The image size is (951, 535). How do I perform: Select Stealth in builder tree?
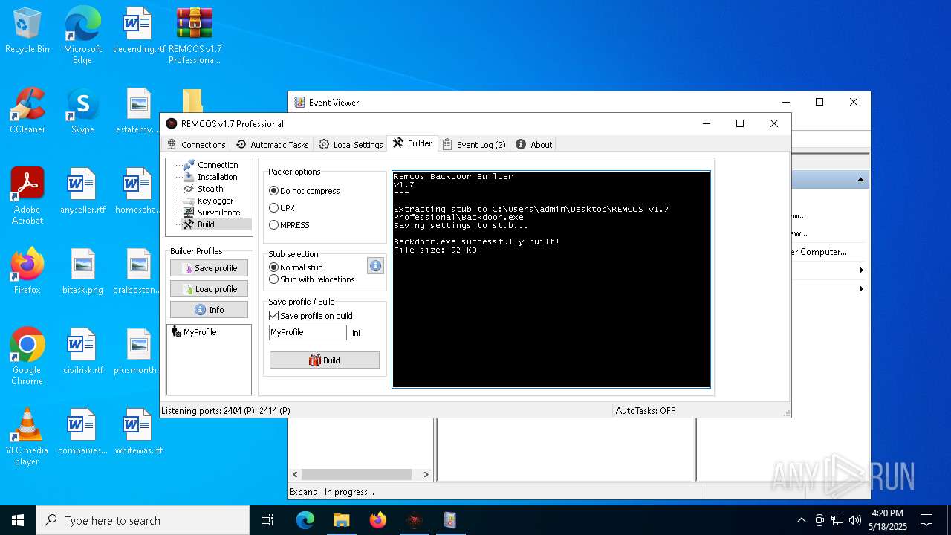210,189
